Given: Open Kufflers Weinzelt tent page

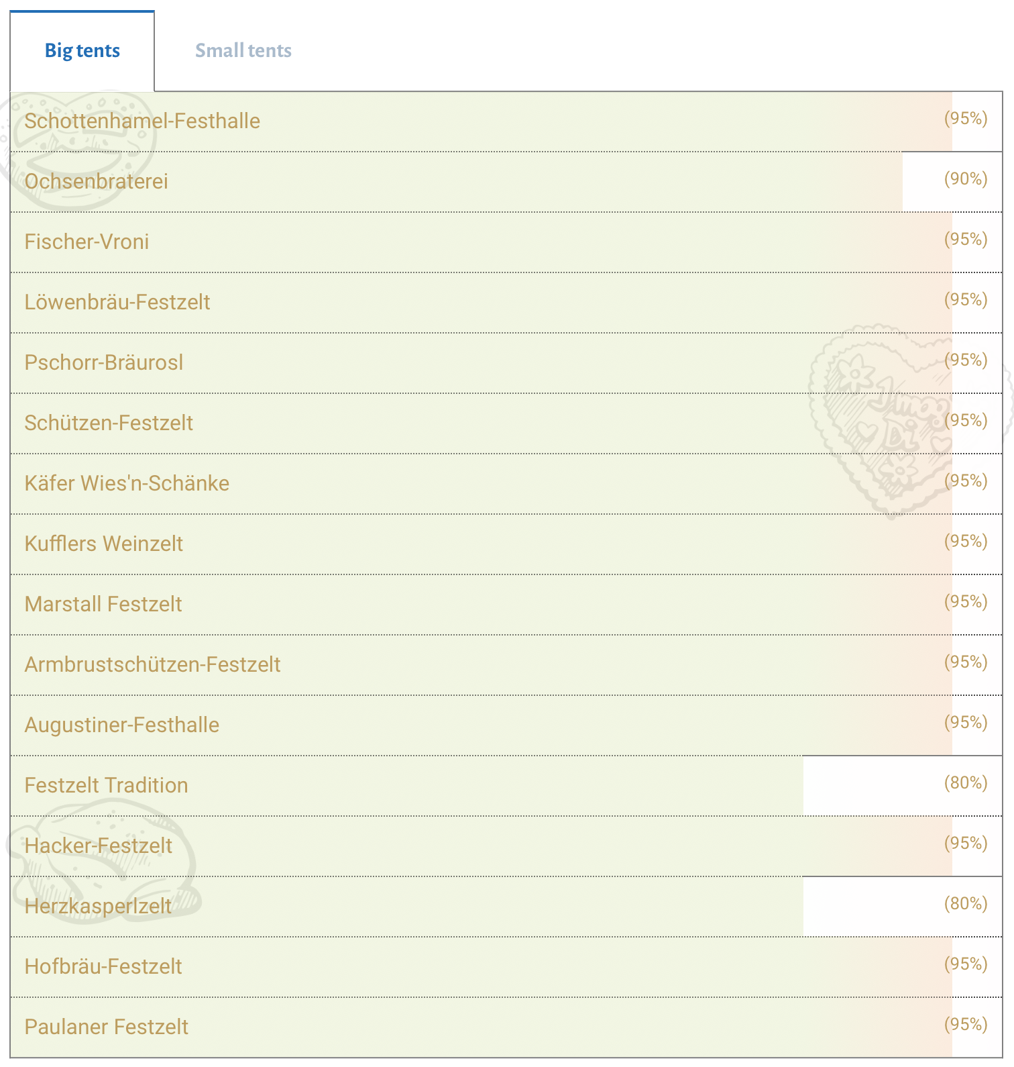Looking at the screenshot, I should 104,544.
